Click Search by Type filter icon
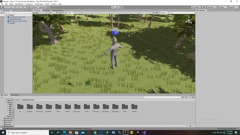Image resolution: width=240 pixels, height=135 pixels. point(183,97)
